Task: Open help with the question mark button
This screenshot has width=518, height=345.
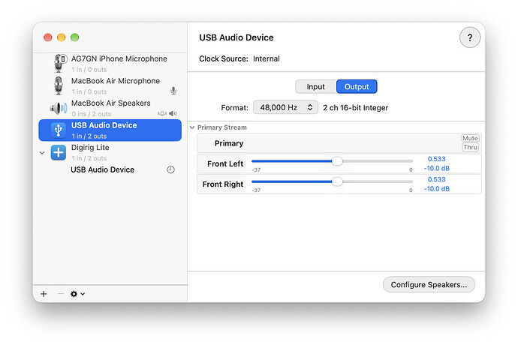Action: point(469,37)
